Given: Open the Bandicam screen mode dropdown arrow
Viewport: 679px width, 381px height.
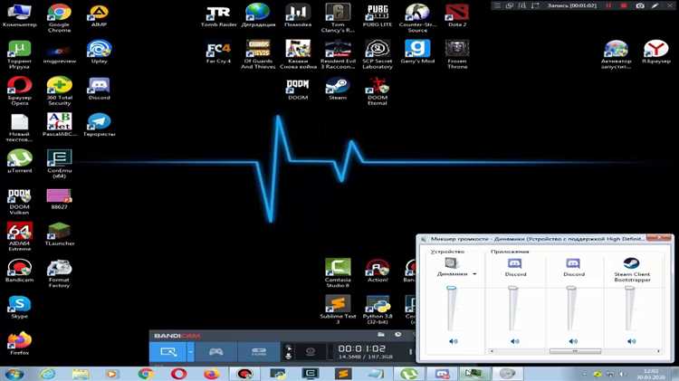Looking at the screenshot, I should click(190, 351).
